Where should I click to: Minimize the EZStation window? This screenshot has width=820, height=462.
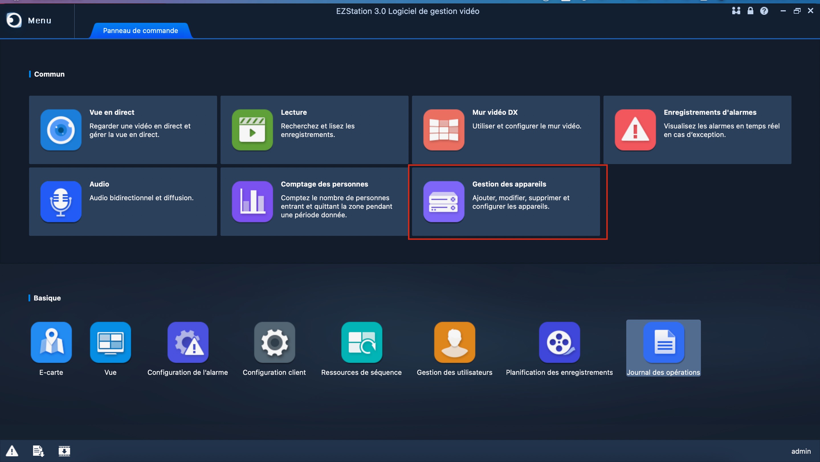point(783,11)
